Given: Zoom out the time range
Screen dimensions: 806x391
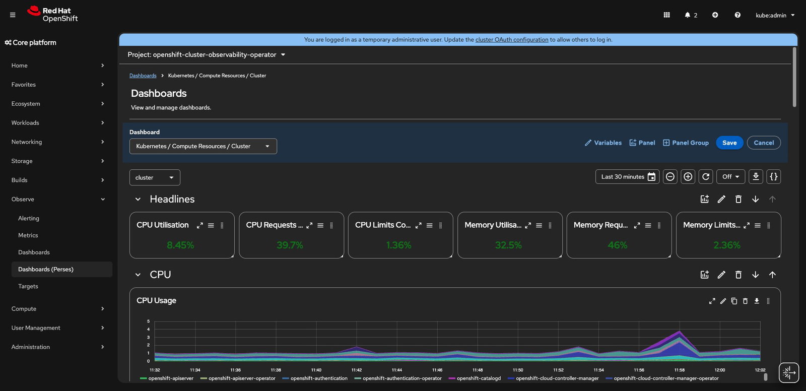Looking at the screenshot, I should (670, 177).
